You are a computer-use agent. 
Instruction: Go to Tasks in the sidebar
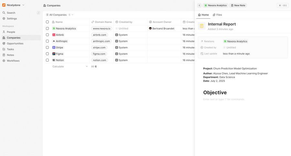pos(10,49)
